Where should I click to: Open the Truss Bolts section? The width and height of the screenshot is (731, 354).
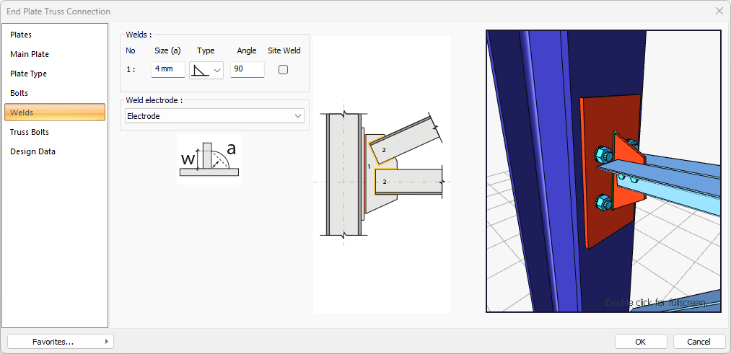(x=55, y=132)
